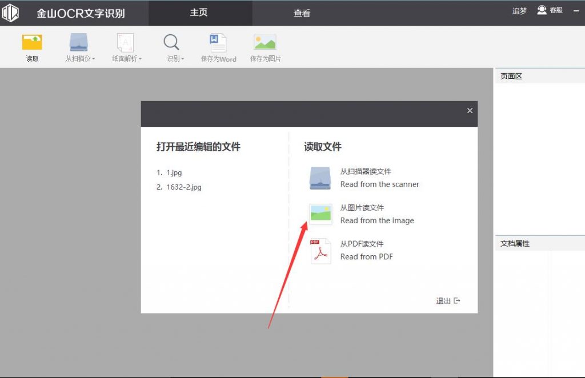This screenshot has height=378, width=585.
Task: Select 从图片读文件 option text
Action: pyautogui.click(x=362, y=208)
